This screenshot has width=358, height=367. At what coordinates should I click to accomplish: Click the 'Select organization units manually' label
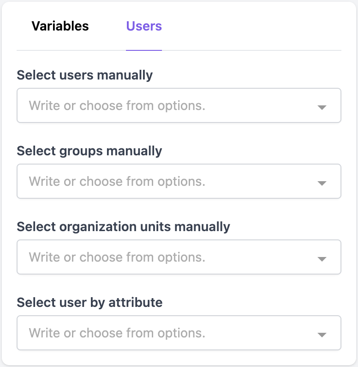pos(123,226)
